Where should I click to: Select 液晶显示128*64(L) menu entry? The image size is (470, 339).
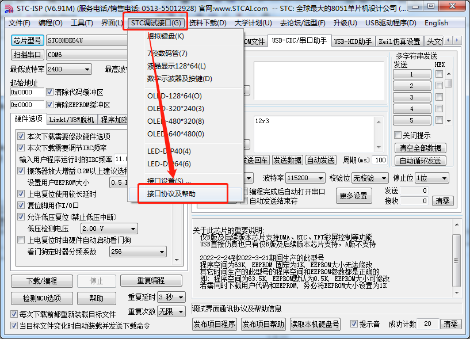185,66
